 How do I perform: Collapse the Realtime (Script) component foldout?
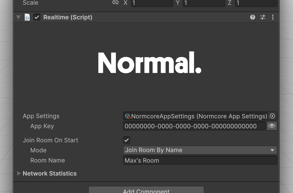(18, 17)
